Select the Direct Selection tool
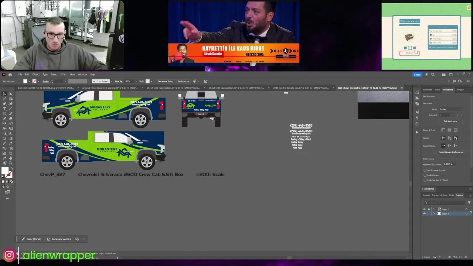 click(10, 94)
